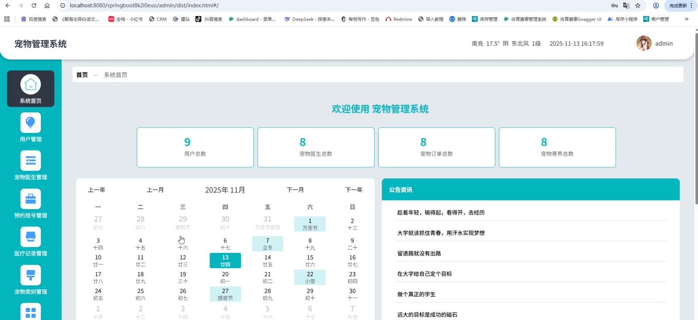Click the 首页 breadcrumb item

point(82,75)
